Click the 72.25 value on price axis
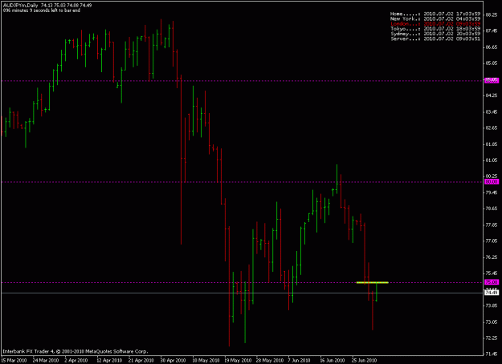The width and height of the screenshot is (502, 364). pyautogui.click(x=492, y=338)
